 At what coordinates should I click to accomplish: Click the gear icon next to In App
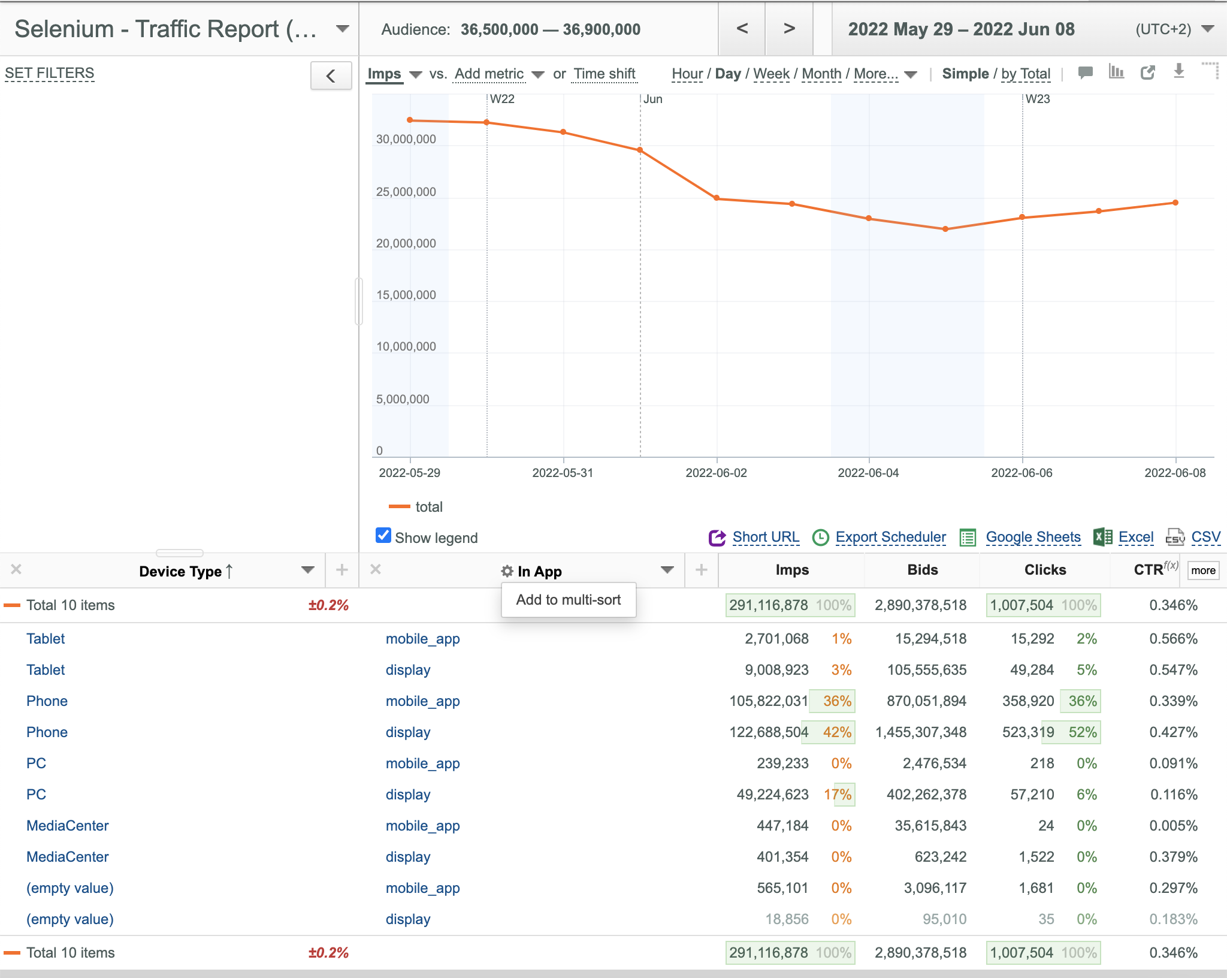pos(507,571)
